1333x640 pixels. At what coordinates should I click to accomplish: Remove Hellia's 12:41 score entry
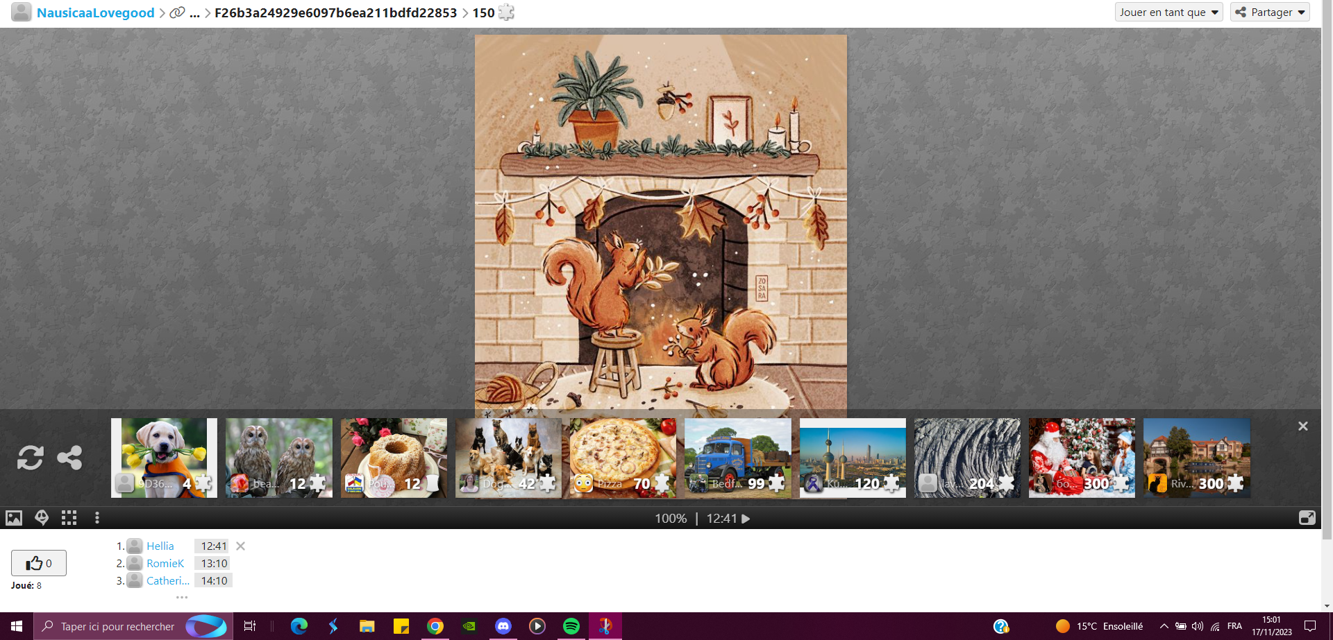[x=241, y=546]
